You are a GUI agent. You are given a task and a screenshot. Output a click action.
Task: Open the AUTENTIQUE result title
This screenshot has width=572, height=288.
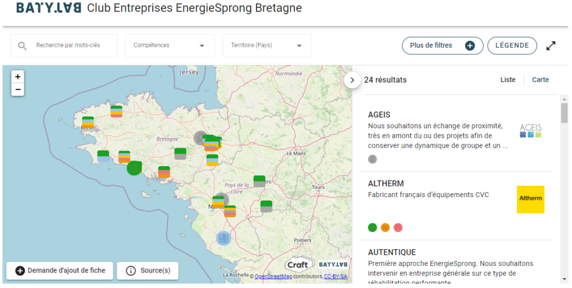click(x=392, y=252)
